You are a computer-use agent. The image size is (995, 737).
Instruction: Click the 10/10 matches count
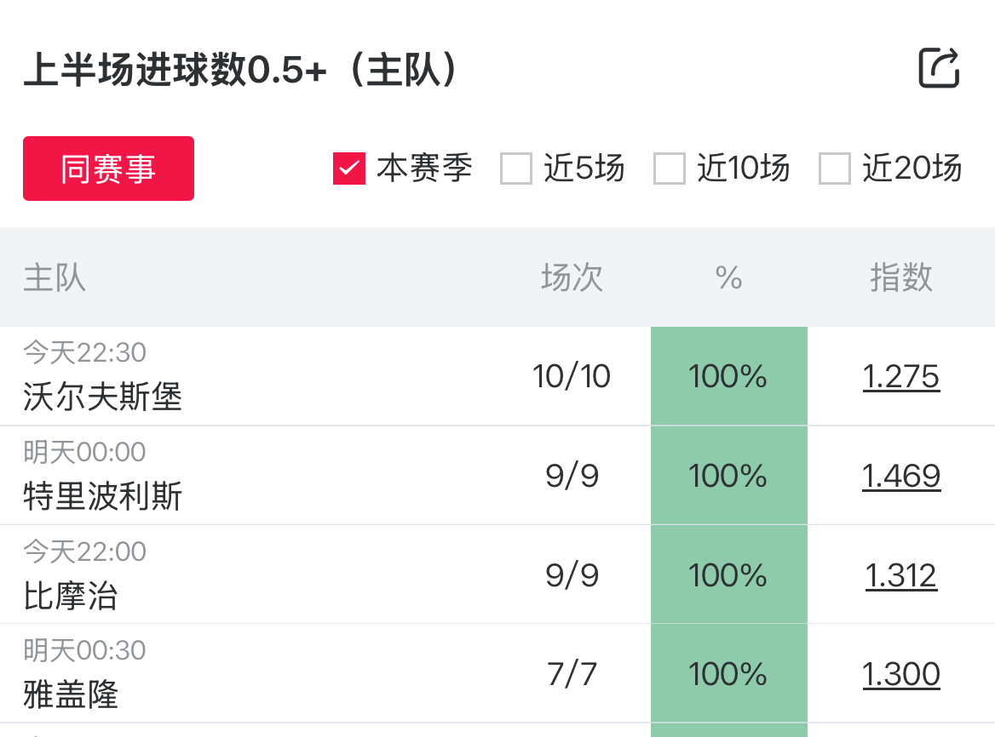click(572, 376)
